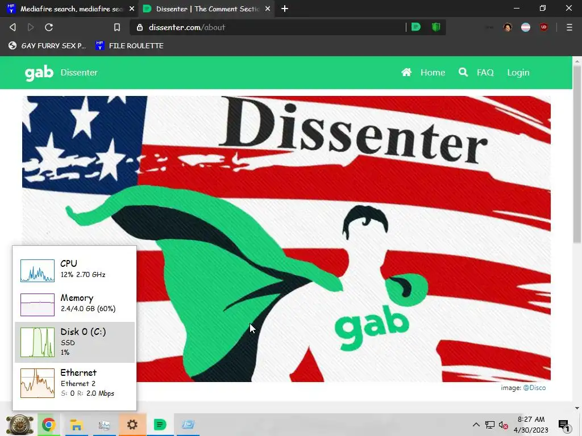Open the red uBlock Origin extension icon
Screen dimensions: 582x436
[544, 27]
